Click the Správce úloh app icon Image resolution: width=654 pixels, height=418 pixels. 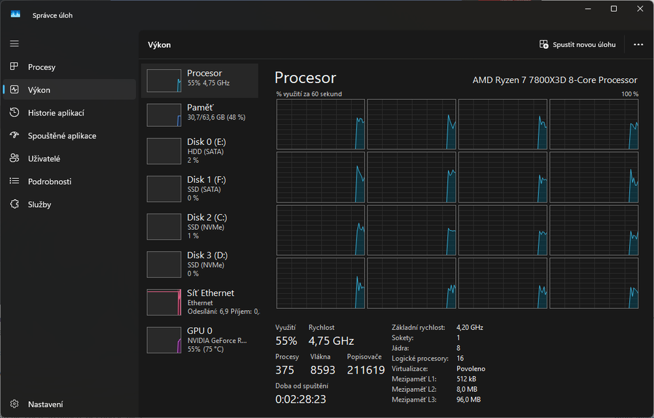pyautogui.click(x=16, y=15)
